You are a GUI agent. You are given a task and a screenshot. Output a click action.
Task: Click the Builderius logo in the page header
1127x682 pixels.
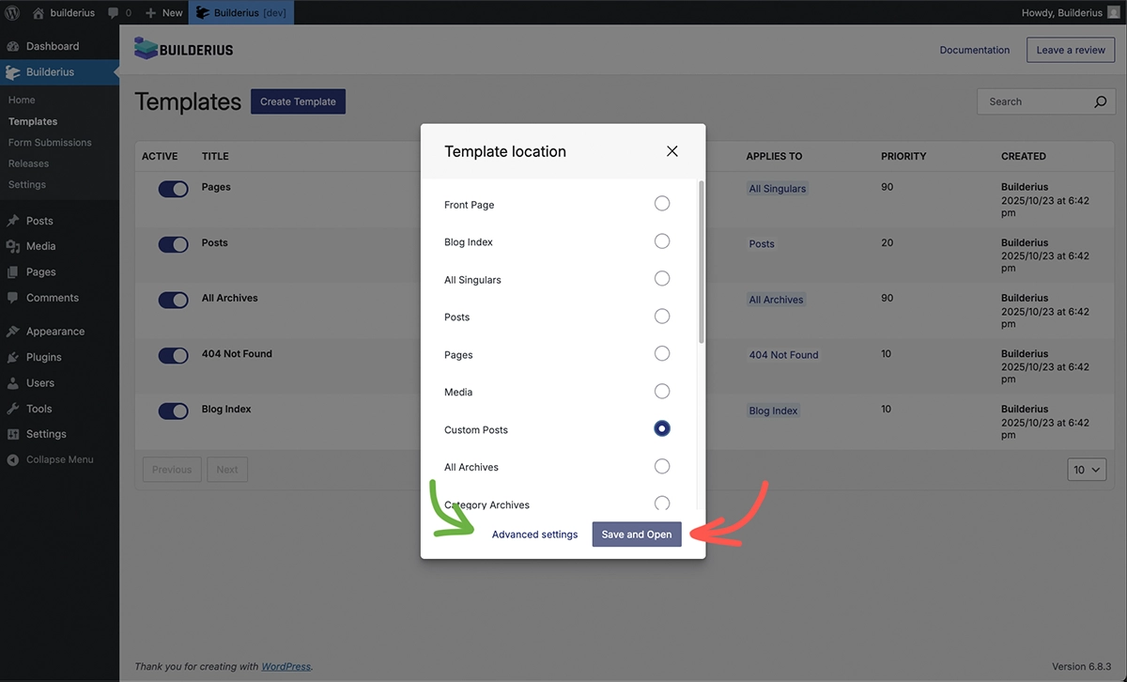[x=184, y=49]
